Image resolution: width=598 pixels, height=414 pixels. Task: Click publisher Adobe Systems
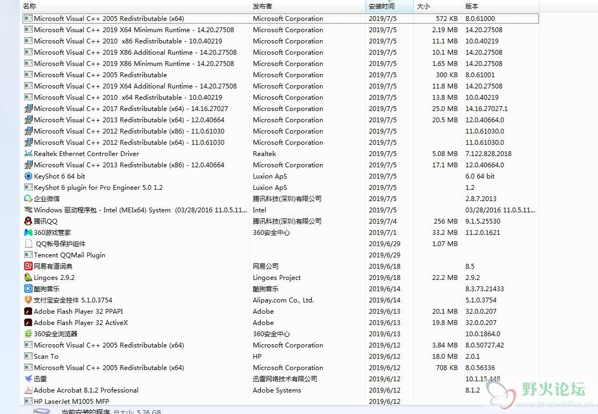[x=277, y=390]
